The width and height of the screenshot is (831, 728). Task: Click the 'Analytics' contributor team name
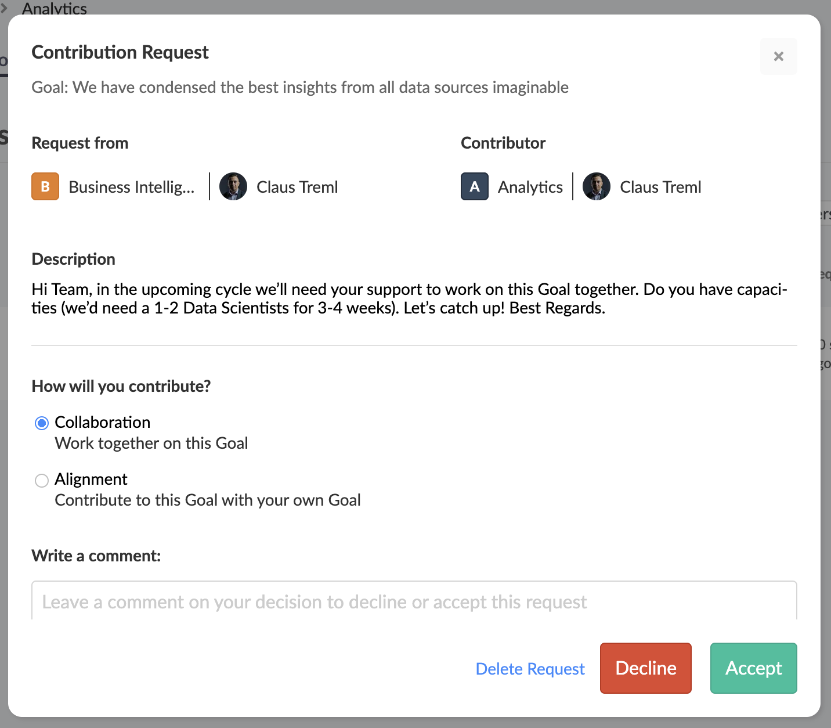pyautogui.click(x=530, y=187)
